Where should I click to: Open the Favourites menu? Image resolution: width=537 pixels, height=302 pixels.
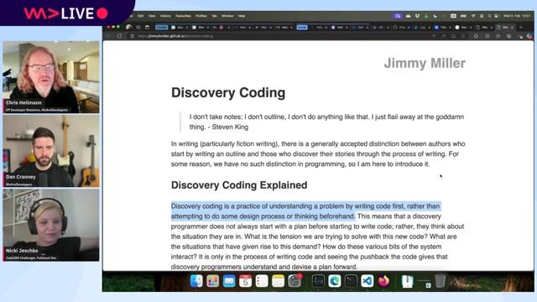(183, 16)
